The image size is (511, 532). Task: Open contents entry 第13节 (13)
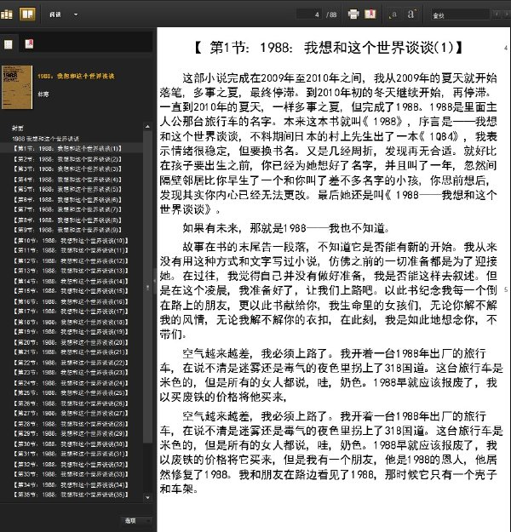71,271
